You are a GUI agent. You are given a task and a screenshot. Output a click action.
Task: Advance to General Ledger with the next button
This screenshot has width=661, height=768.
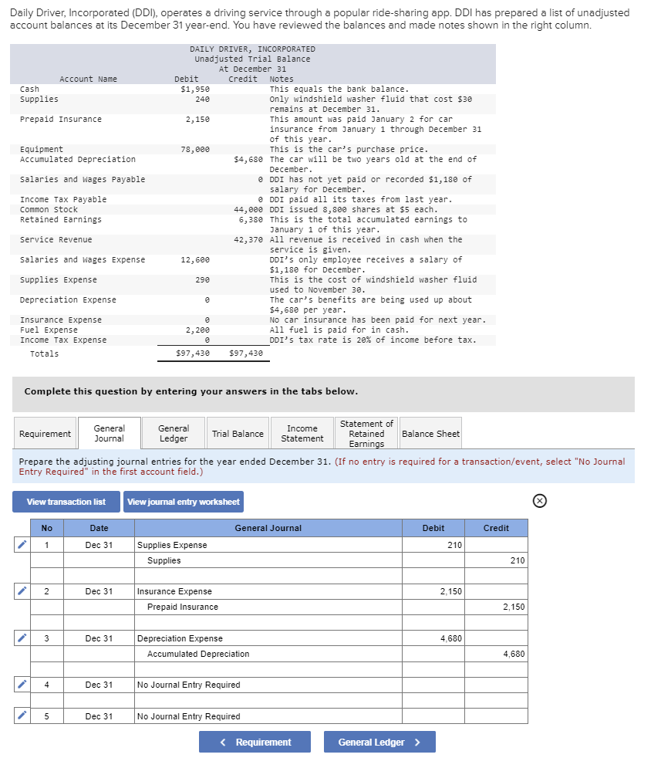tap(379, 742)
